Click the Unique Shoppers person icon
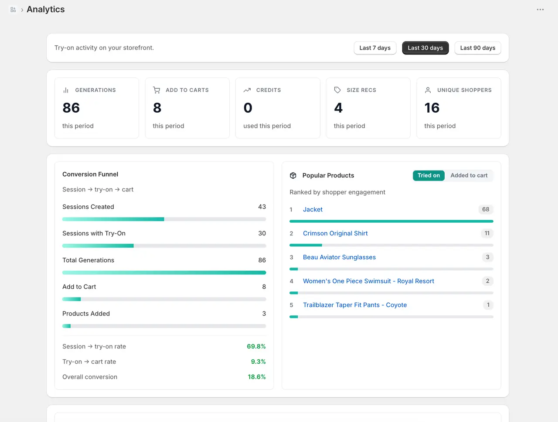558x422 pixels. (428, 90)
